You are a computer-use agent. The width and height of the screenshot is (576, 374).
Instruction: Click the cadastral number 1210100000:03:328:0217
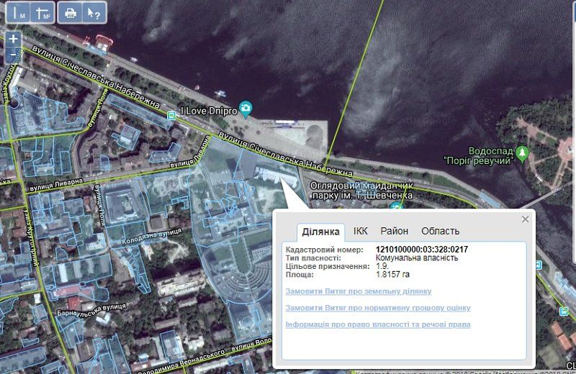[x=422, y=250]
